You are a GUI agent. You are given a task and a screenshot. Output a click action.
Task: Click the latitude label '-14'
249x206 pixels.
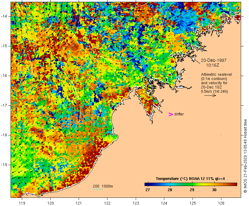[4, 16]
